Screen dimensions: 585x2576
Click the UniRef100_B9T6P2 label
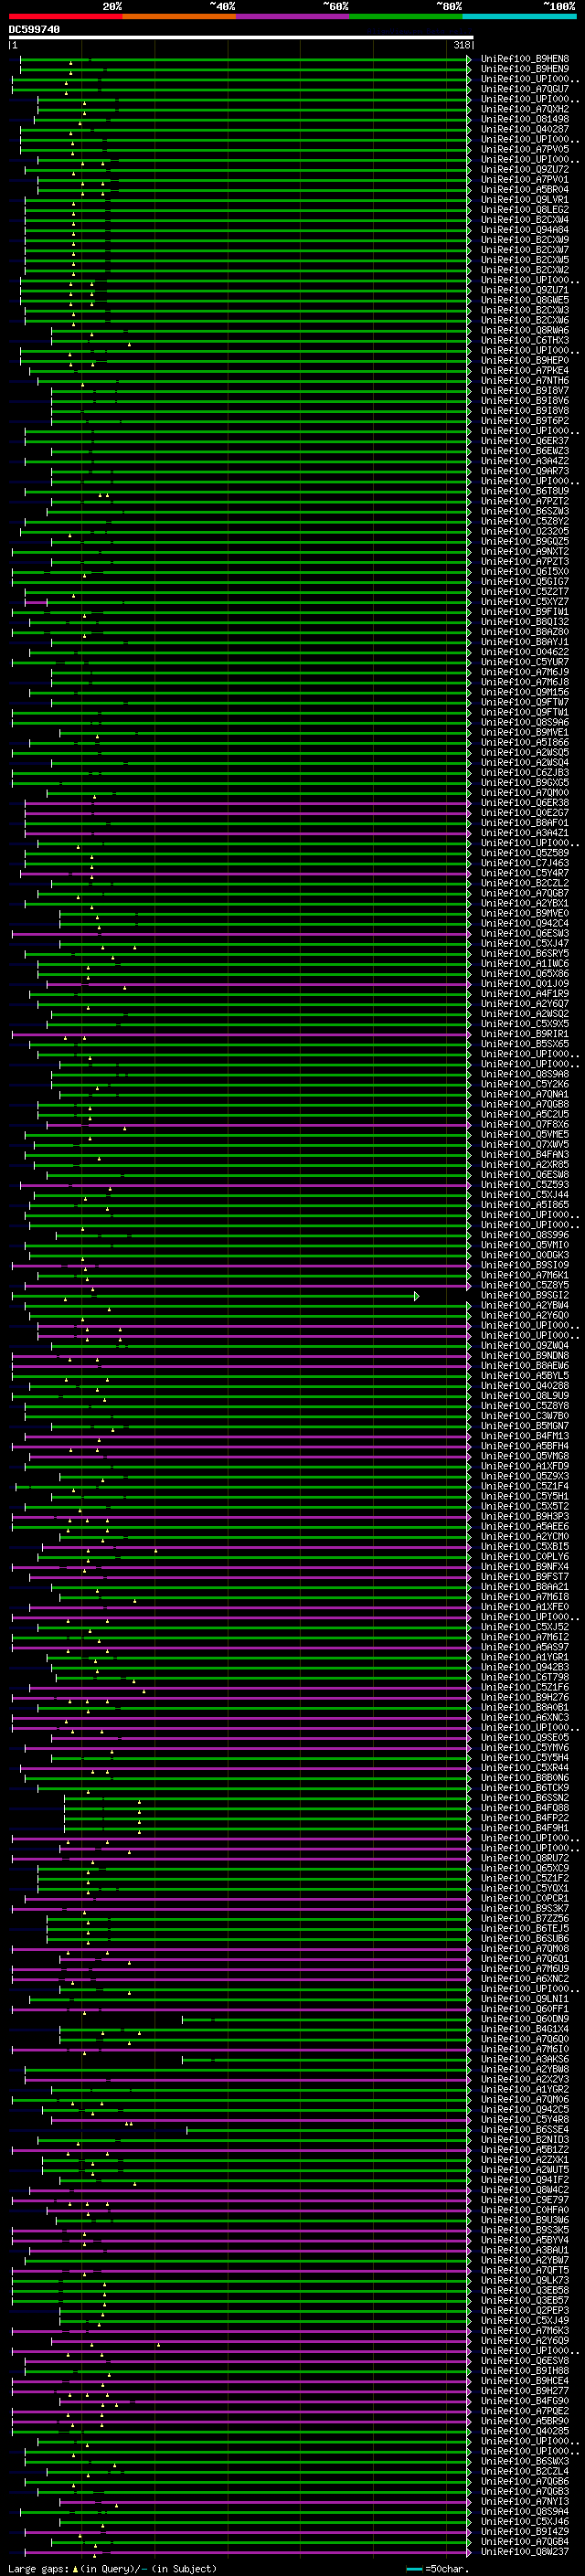coord(525,420)
